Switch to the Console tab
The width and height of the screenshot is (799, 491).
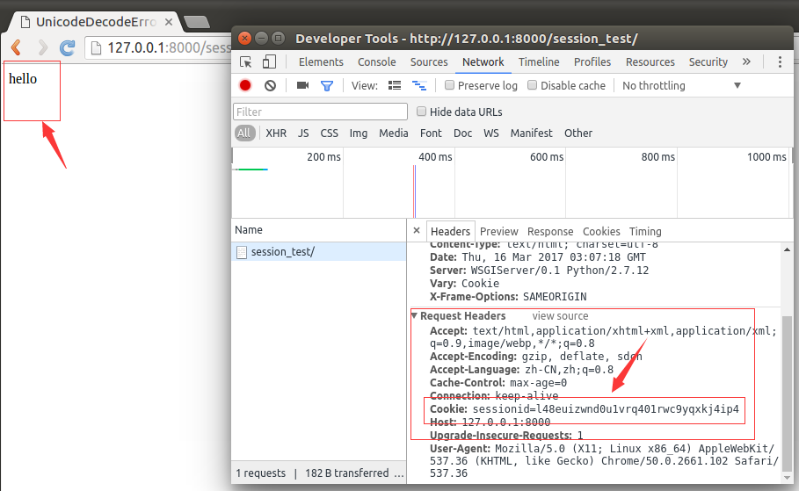coord(376,62)
